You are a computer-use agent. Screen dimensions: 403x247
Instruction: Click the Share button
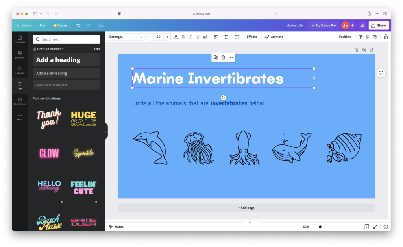379,26
